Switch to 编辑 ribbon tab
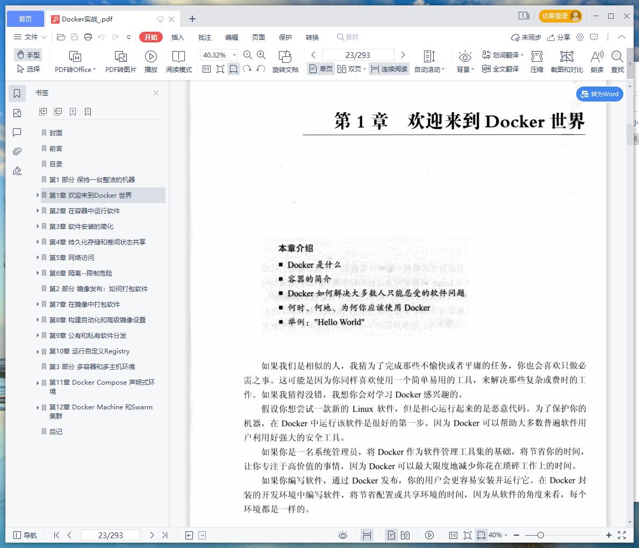This screenshot has width=639, height=548. 232,37
